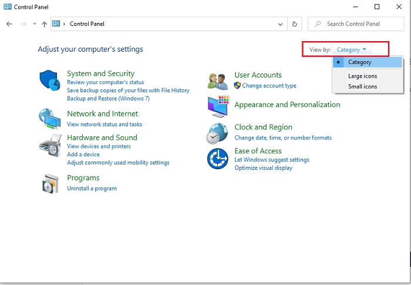The width and height of the screenshot is (411, 285).
Task: Choose Large icons view
Action: (x=362, y=76)
